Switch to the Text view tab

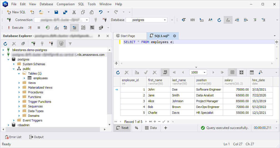pos(122,128)
